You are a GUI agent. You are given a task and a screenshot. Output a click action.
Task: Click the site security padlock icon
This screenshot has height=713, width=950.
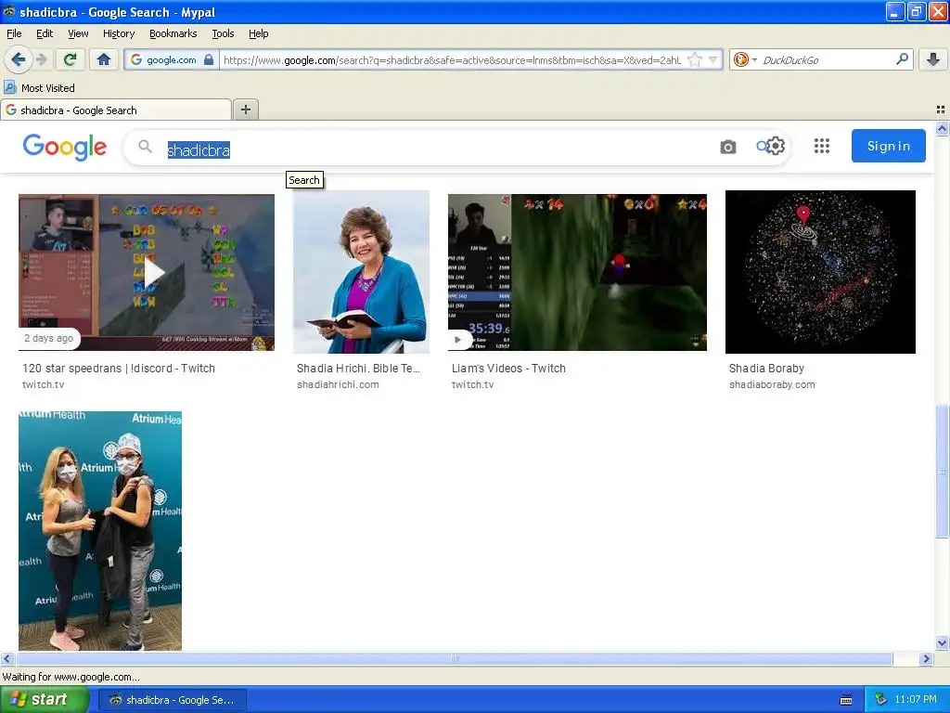209,59
